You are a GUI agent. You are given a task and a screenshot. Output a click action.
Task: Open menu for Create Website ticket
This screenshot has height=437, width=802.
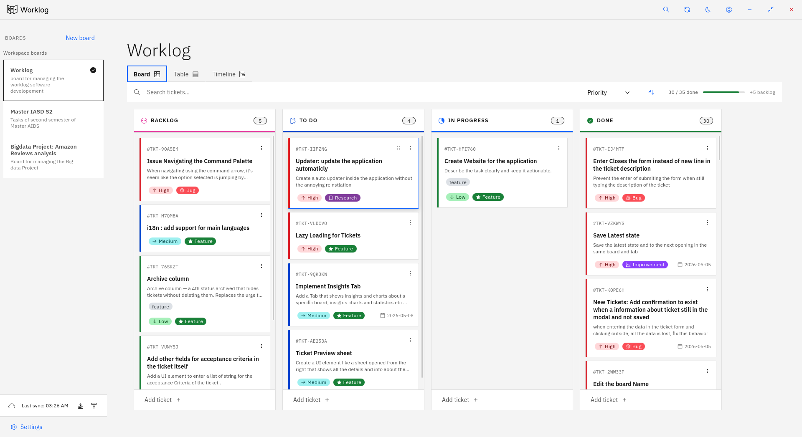[559, 148]
